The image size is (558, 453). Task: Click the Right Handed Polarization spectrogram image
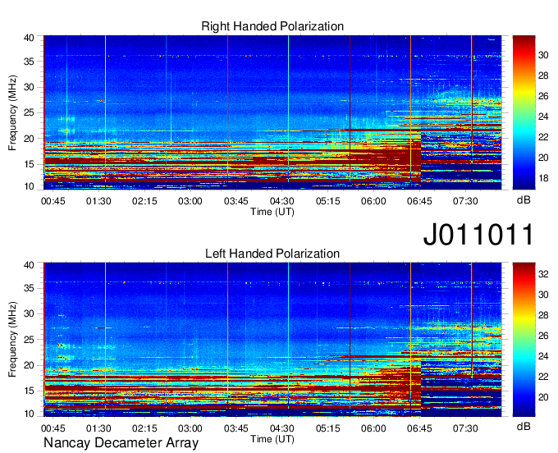pos(272,112)
